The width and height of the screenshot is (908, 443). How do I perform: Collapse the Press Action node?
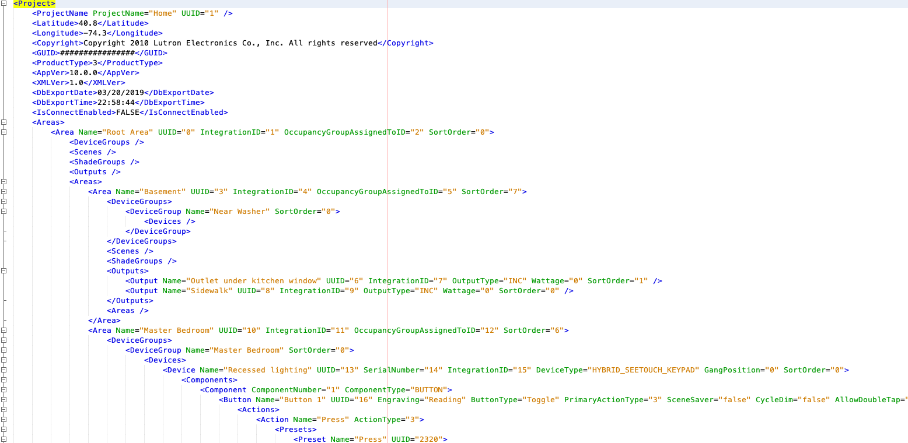pos(4,420)
